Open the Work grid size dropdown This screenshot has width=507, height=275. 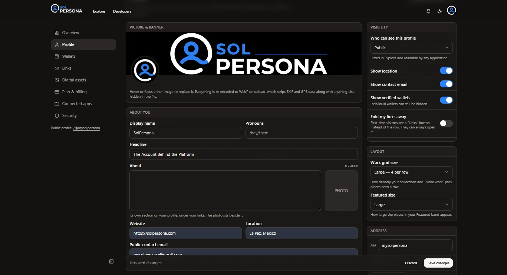[x=411, y=172]
